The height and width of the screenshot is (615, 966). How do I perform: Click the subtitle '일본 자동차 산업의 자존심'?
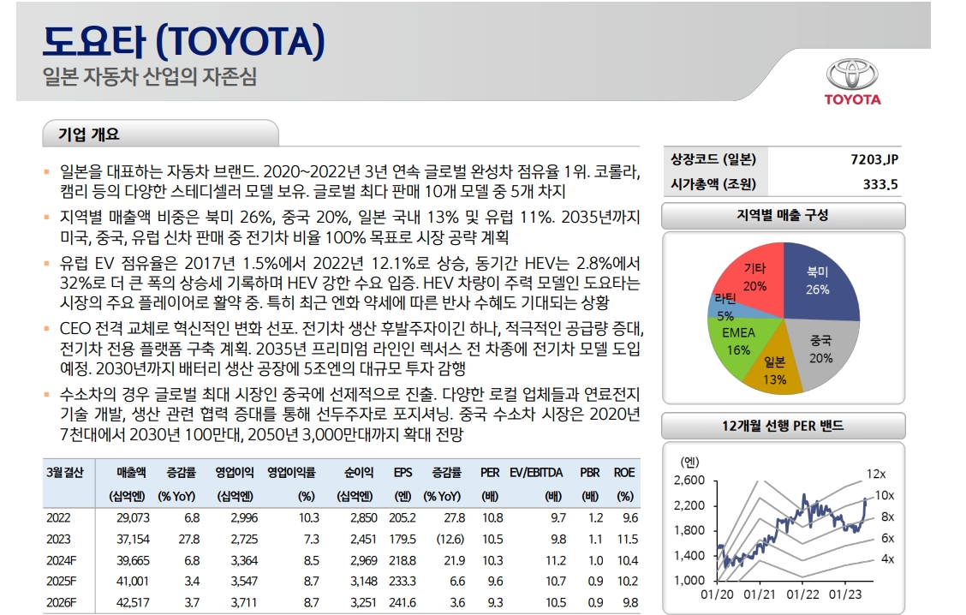tap(150, 77)
